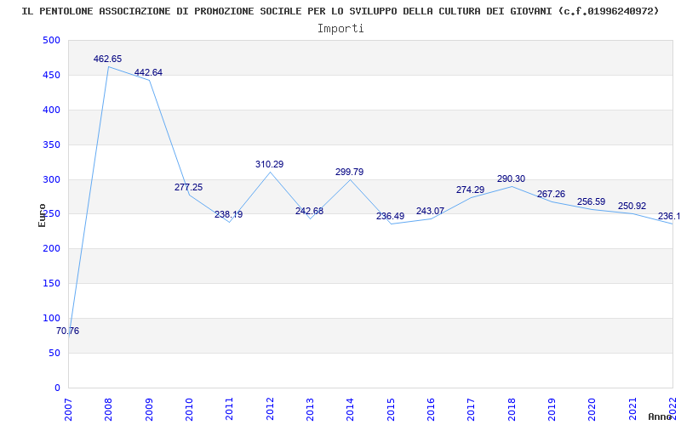This screenshot has height=425, width=681.
Task: Select the 2010 x-axis year label
Action: (189, 409)
